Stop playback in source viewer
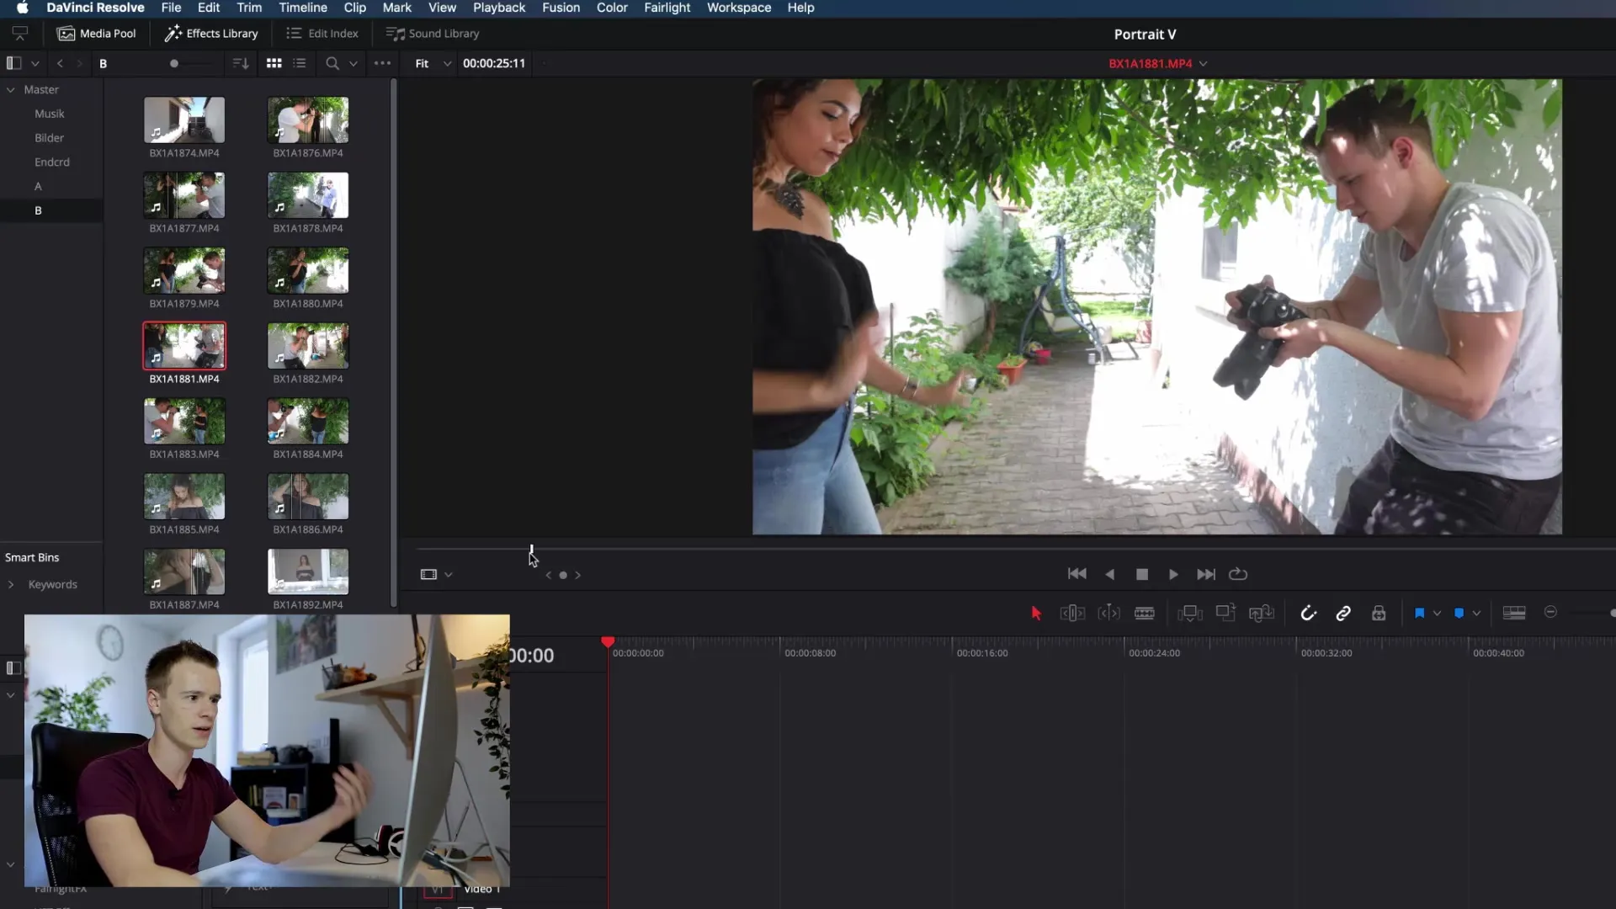 point(1141,574)
